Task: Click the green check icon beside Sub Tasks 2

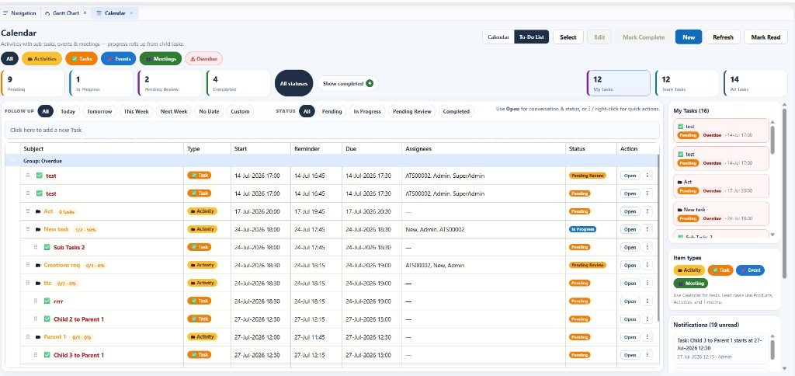Action: pos(47,247)
